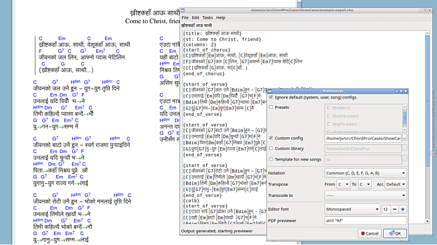The width and height of the screenshot is (437, 245).
Task: Expand the Transpose To key dropdown
Action: coord(365,184)
